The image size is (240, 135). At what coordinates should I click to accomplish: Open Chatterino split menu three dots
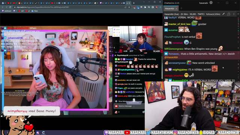click(234, 14)
